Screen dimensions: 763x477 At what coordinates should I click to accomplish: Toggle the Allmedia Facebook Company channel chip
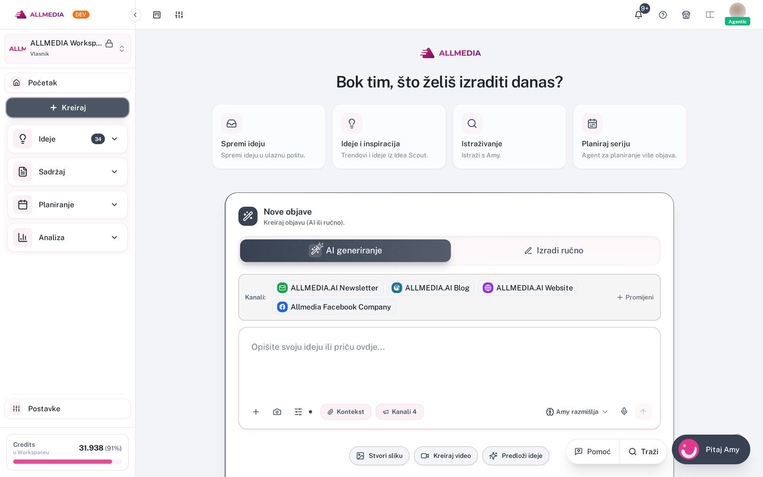click(334, 307)
